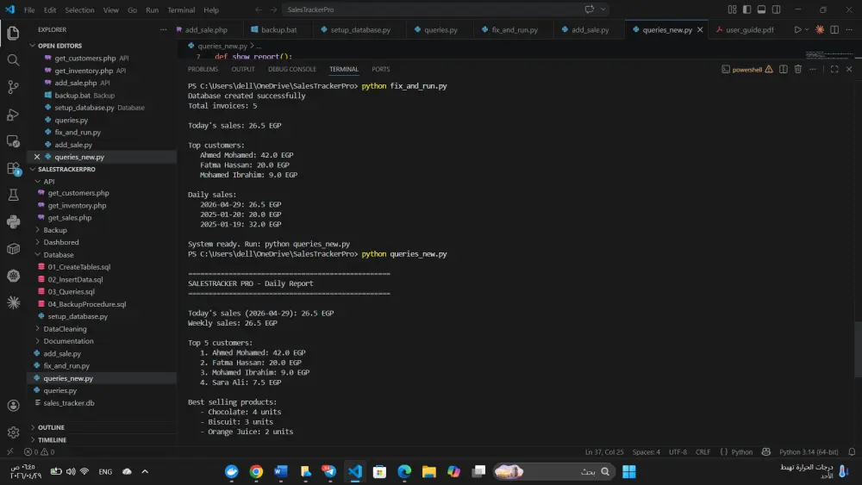Switch to the Ports panel tab
This screenshot has height=485, width=862.
tap(380, 69)
